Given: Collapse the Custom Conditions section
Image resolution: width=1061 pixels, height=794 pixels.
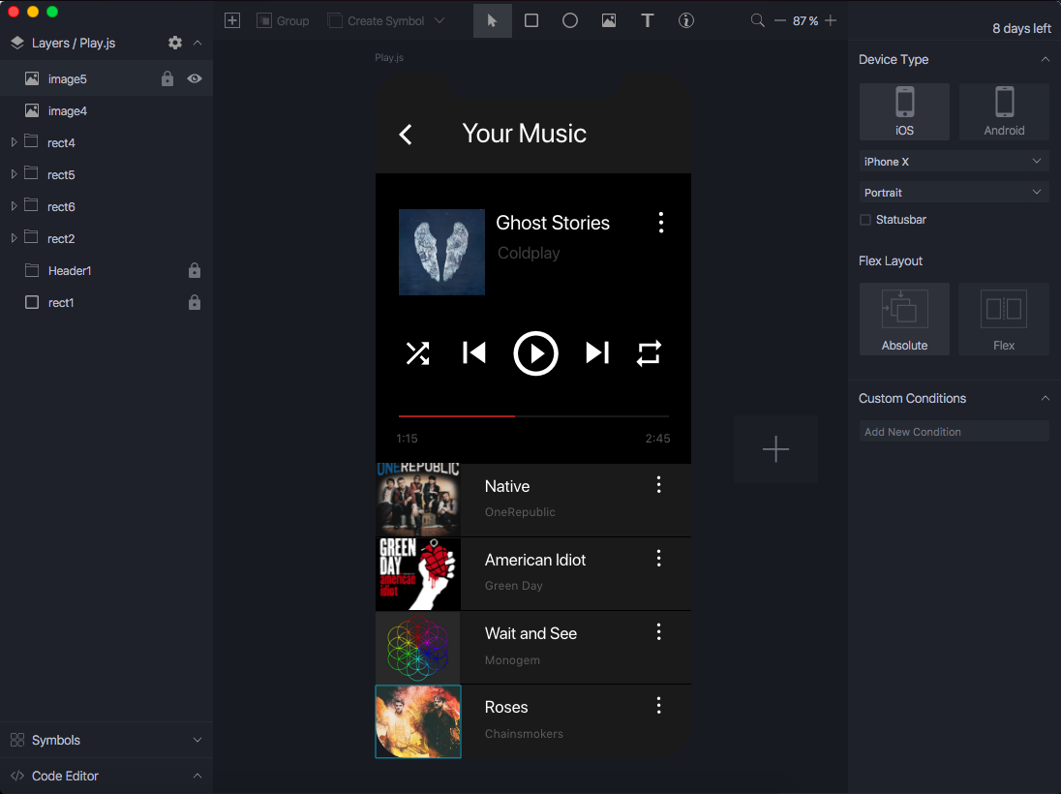Looking at the screenshot, I should click(x=1045, y=398).
